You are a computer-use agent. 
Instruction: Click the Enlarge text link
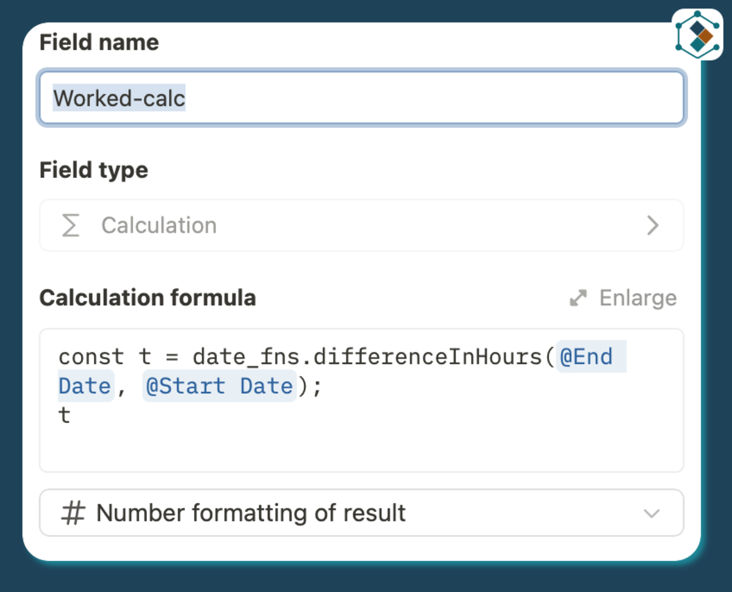[637, 298]
